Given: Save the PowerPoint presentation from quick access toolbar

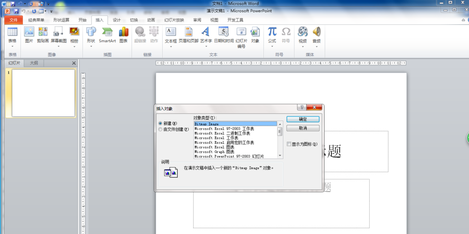Looking at the screenshot, I should click(17, 11).
